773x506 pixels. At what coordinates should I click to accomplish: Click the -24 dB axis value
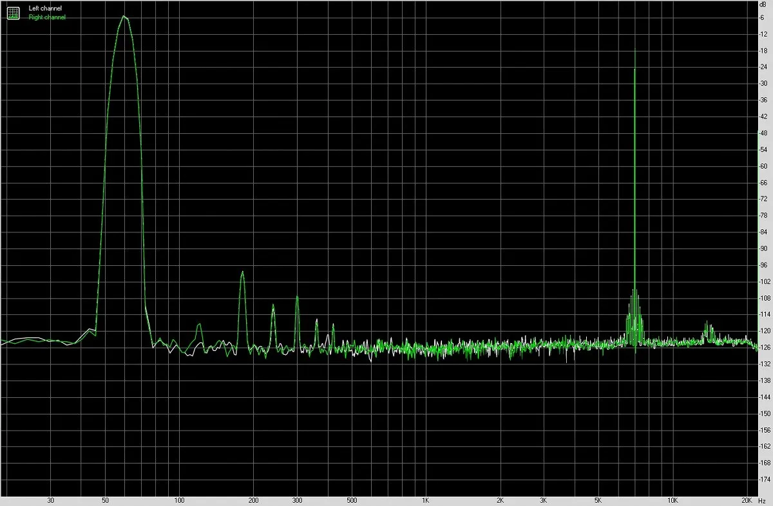click(x=764, y=67)
